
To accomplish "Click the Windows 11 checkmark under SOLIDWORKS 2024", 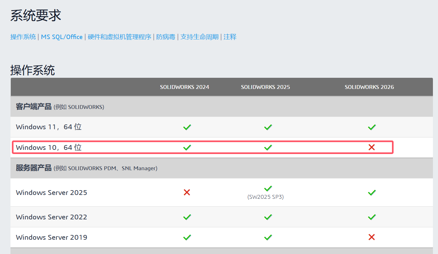I will pos(187,127).
